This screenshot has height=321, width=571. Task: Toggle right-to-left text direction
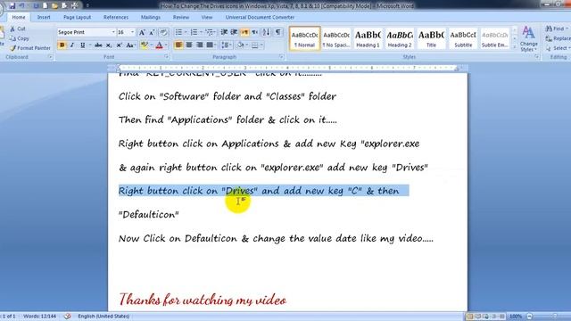point(255,32)
